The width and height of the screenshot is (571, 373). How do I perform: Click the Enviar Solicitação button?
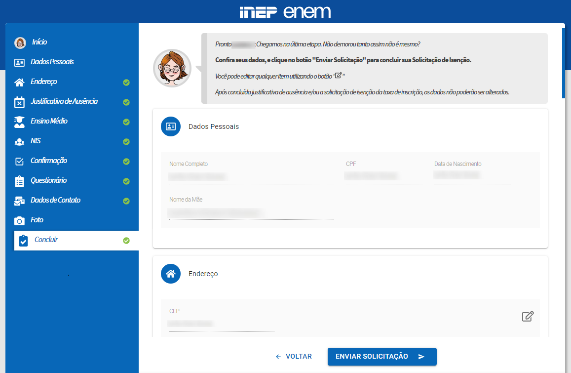tap(382, 357)
